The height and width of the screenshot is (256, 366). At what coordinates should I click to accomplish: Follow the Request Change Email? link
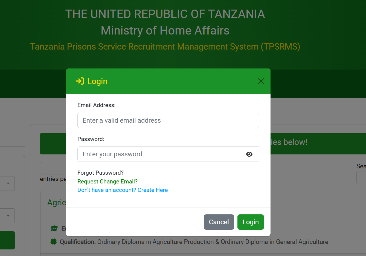click(107, 182)
